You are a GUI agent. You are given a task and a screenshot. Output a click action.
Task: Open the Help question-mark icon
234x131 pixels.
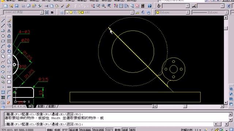150,6
